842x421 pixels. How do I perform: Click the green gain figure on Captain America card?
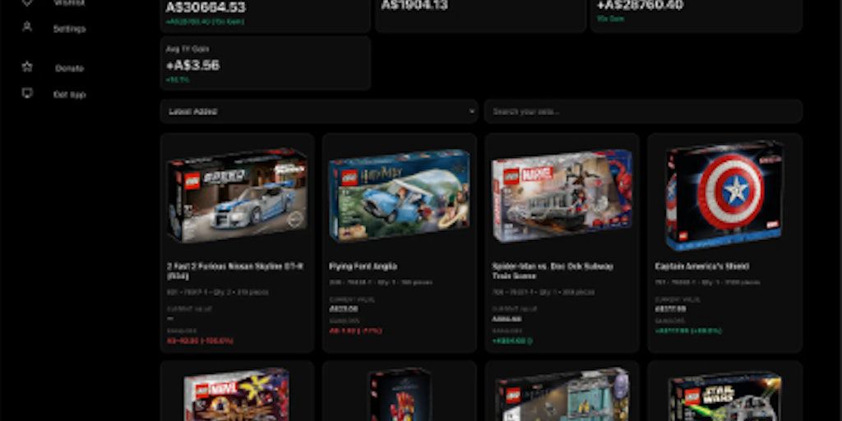[688, 331]
